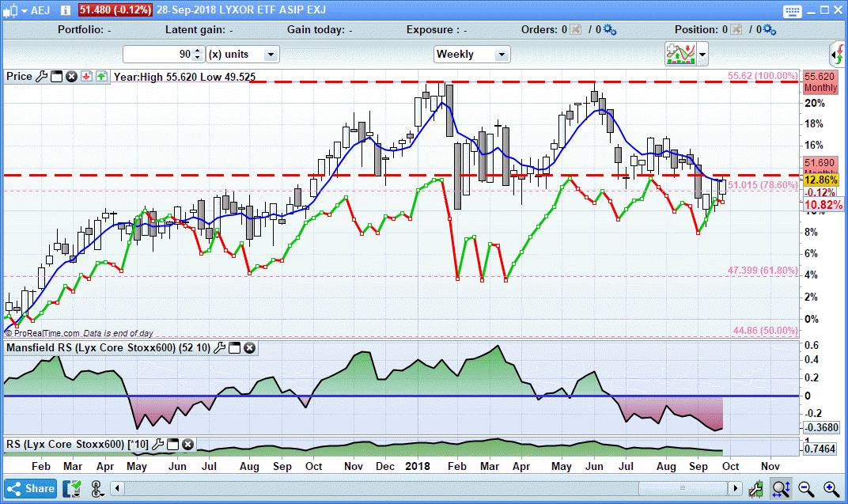Click the Year:High 55.620 Low 49.525 text
848x504 pixels.
[x=184, y=77]
